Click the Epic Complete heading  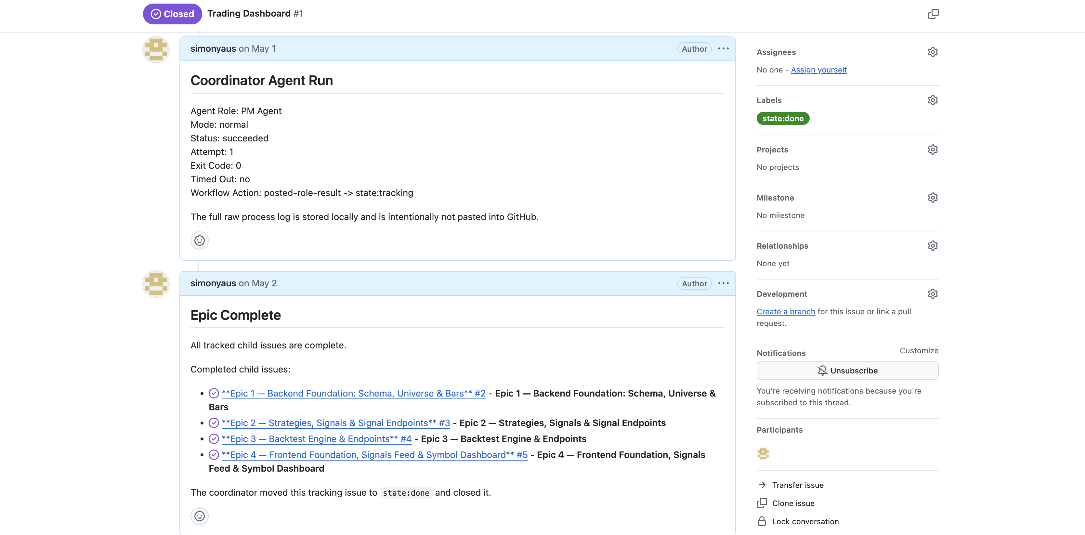click(235, 315)
